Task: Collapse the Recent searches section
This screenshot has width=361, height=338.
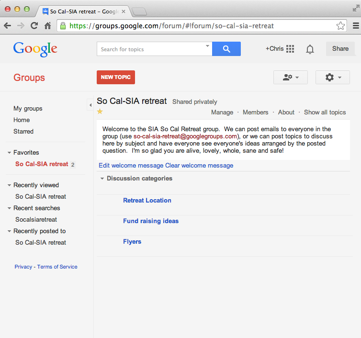Action: coord(9,208)
